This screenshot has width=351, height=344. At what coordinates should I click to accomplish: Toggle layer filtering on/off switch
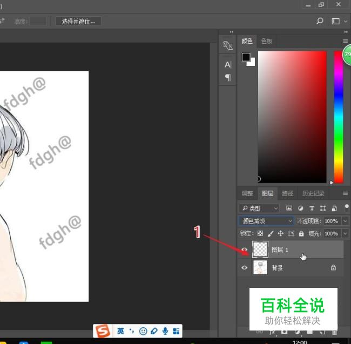tap(347, 207)
